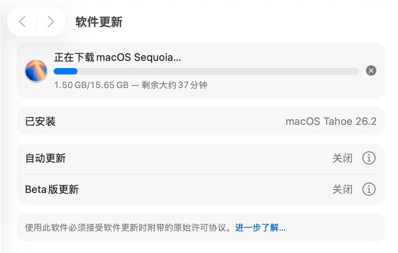Click the macOS Tahoe 26.2 version text

(x=331, y=121)
